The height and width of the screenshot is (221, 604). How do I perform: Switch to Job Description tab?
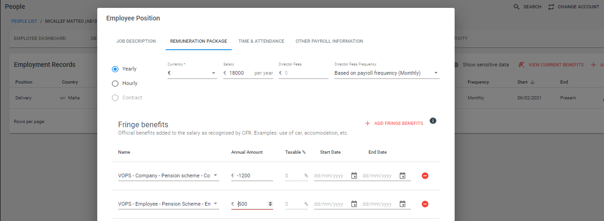(136, 41)
